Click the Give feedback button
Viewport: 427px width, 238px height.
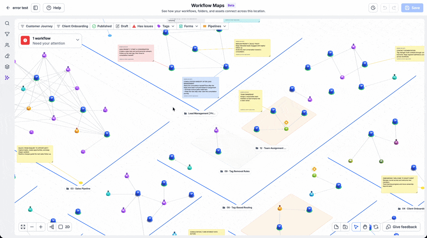[x=402, y=227]
